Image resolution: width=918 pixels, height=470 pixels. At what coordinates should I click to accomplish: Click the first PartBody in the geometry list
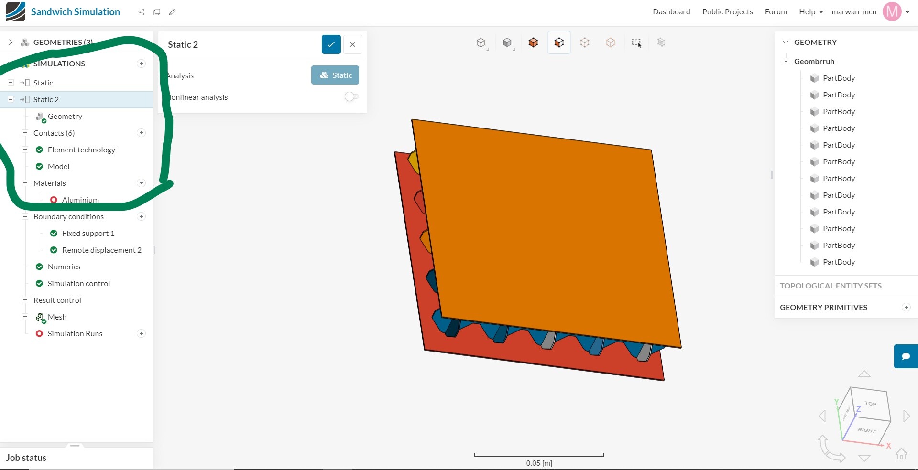point(839,78)
